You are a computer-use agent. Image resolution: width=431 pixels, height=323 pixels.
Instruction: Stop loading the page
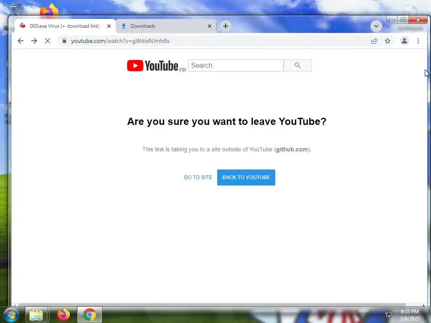click(x=48, y=41)
